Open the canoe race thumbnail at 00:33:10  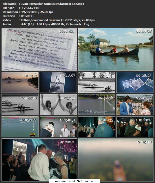[20, 105]
